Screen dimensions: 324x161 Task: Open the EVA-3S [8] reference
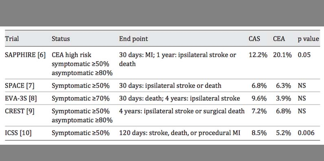coord(21,98)
